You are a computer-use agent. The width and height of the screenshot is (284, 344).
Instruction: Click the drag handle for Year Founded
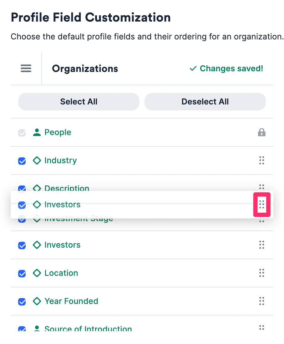(x=261, y=301)
